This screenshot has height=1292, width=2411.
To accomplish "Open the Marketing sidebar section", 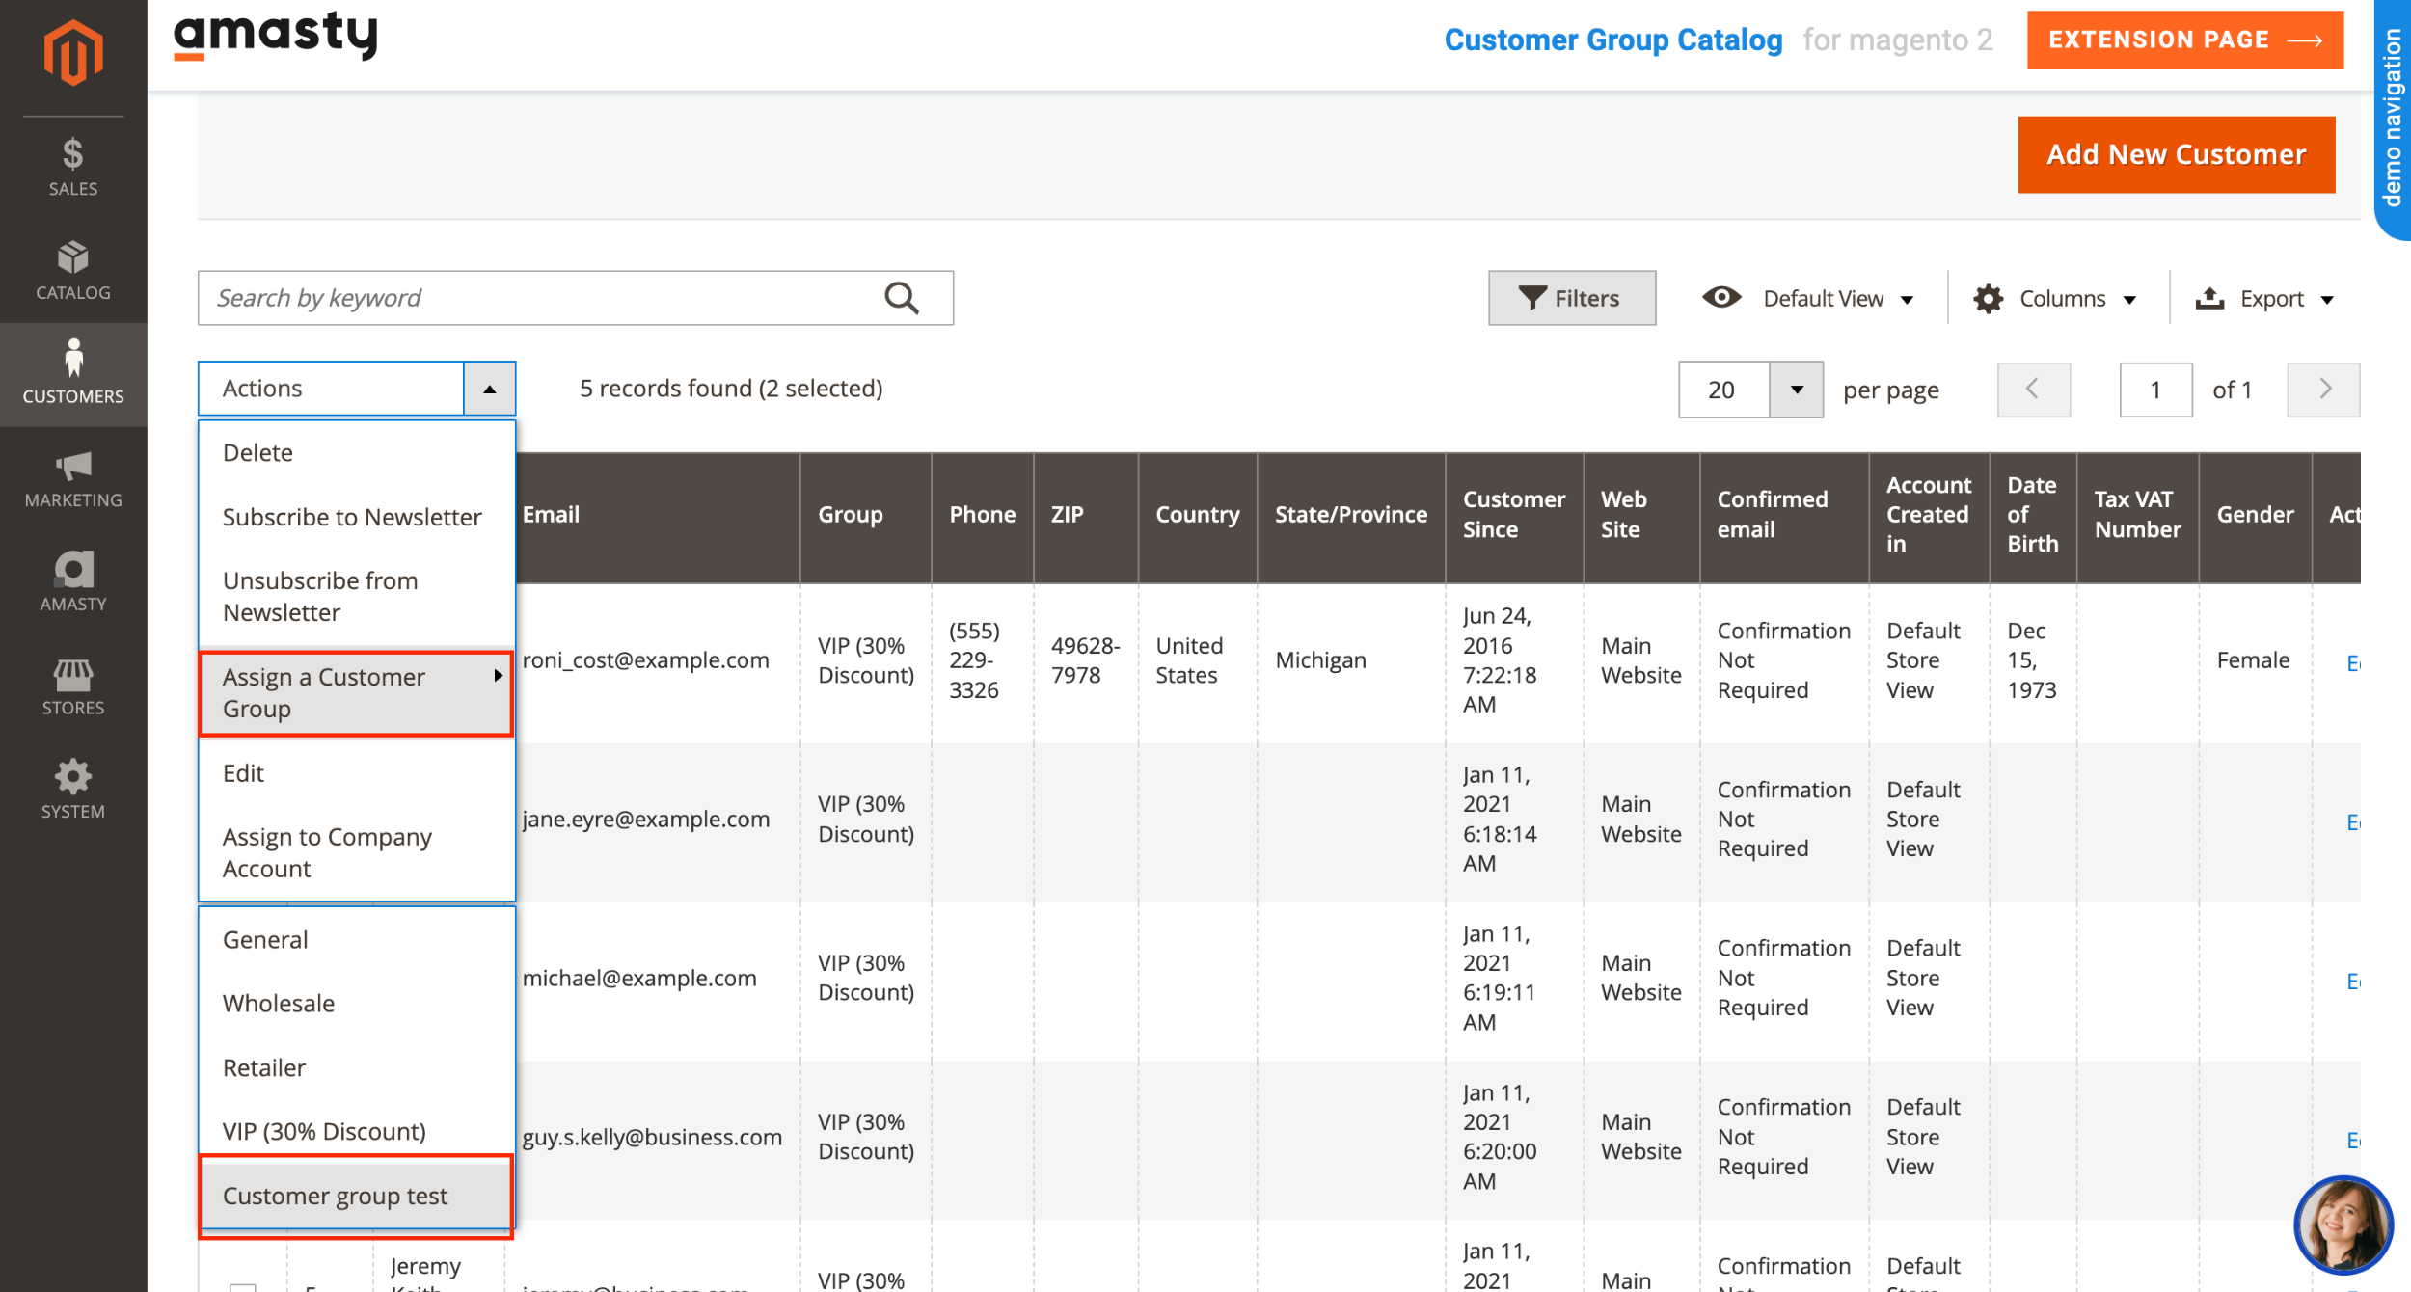I will [72, 477].
